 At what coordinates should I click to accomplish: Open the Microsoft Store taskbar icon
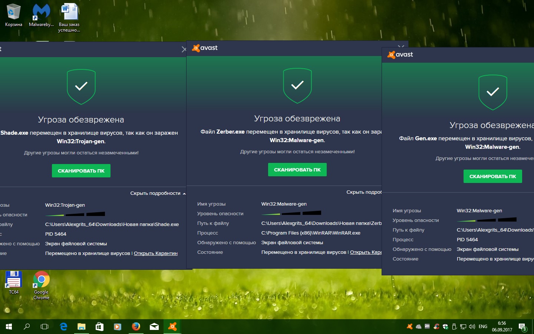[x=99, y=327]
